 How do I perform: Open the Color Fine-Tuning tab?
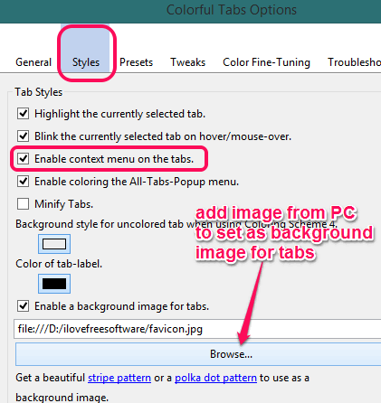(x=266, y=62)
